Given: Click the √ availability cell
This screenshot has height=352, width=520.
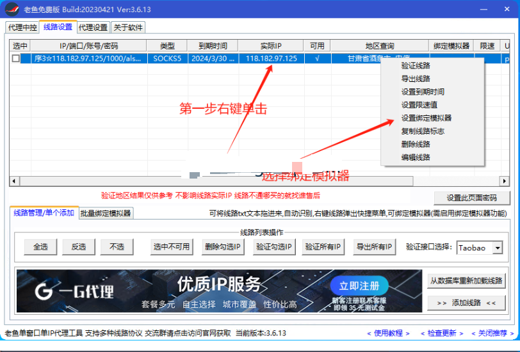Looking at the screenshot, I should (x=318, y=59).
